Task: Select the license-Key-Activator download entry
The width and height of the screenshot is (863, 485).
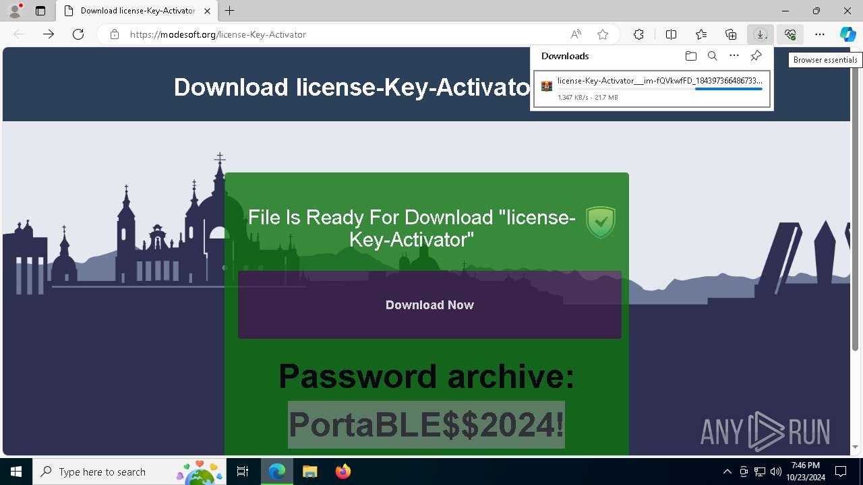Action: (651, 89)
